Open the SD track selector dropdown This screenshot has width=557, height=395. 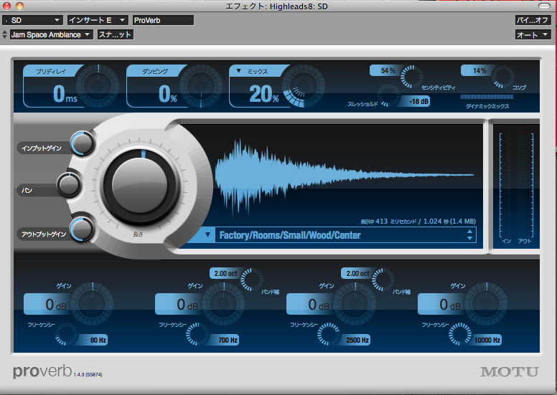(32, 20)
